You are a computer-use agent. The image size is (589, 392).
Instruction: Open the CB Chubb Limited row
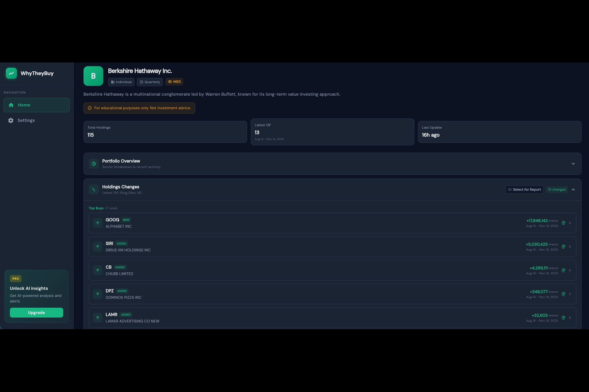333,270
